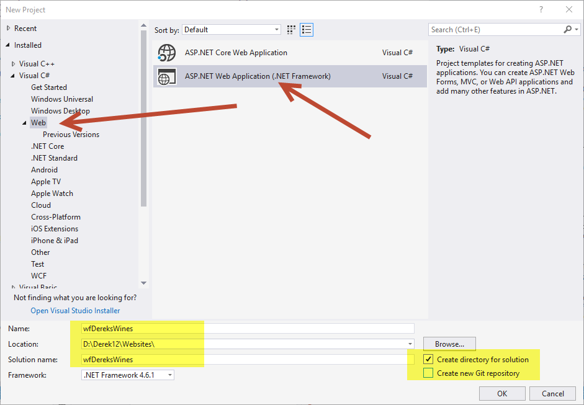Image resolution: width=584 pixels, height=405 pixels.
Task: Select the Test category
Action: pyautogui.click(x=38, y=264)
